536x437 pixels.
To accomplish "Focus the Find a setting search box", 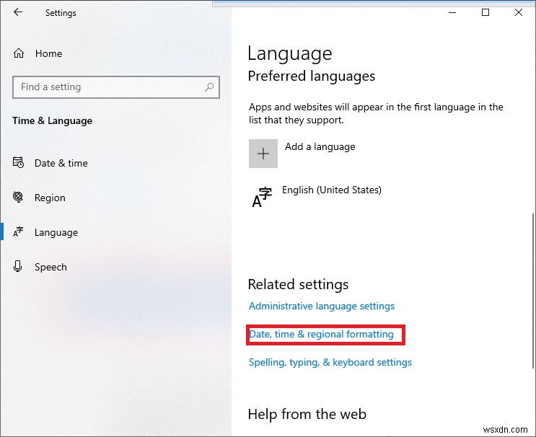I will click(x=116, y=87).
